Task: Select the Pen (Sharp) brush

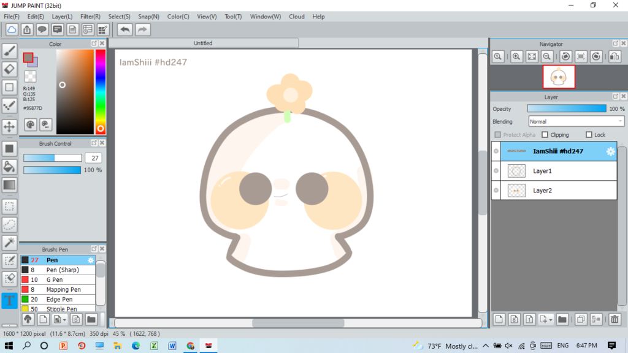Action: [58, 270]
